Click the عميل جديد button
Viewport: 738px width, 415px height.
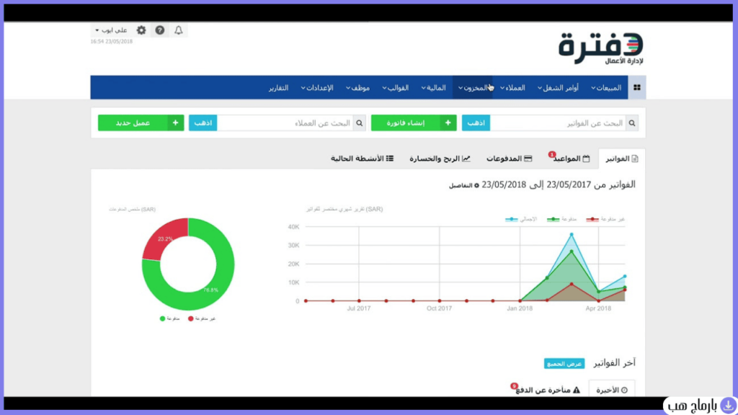pyautogui.click(x=141, y=122)
